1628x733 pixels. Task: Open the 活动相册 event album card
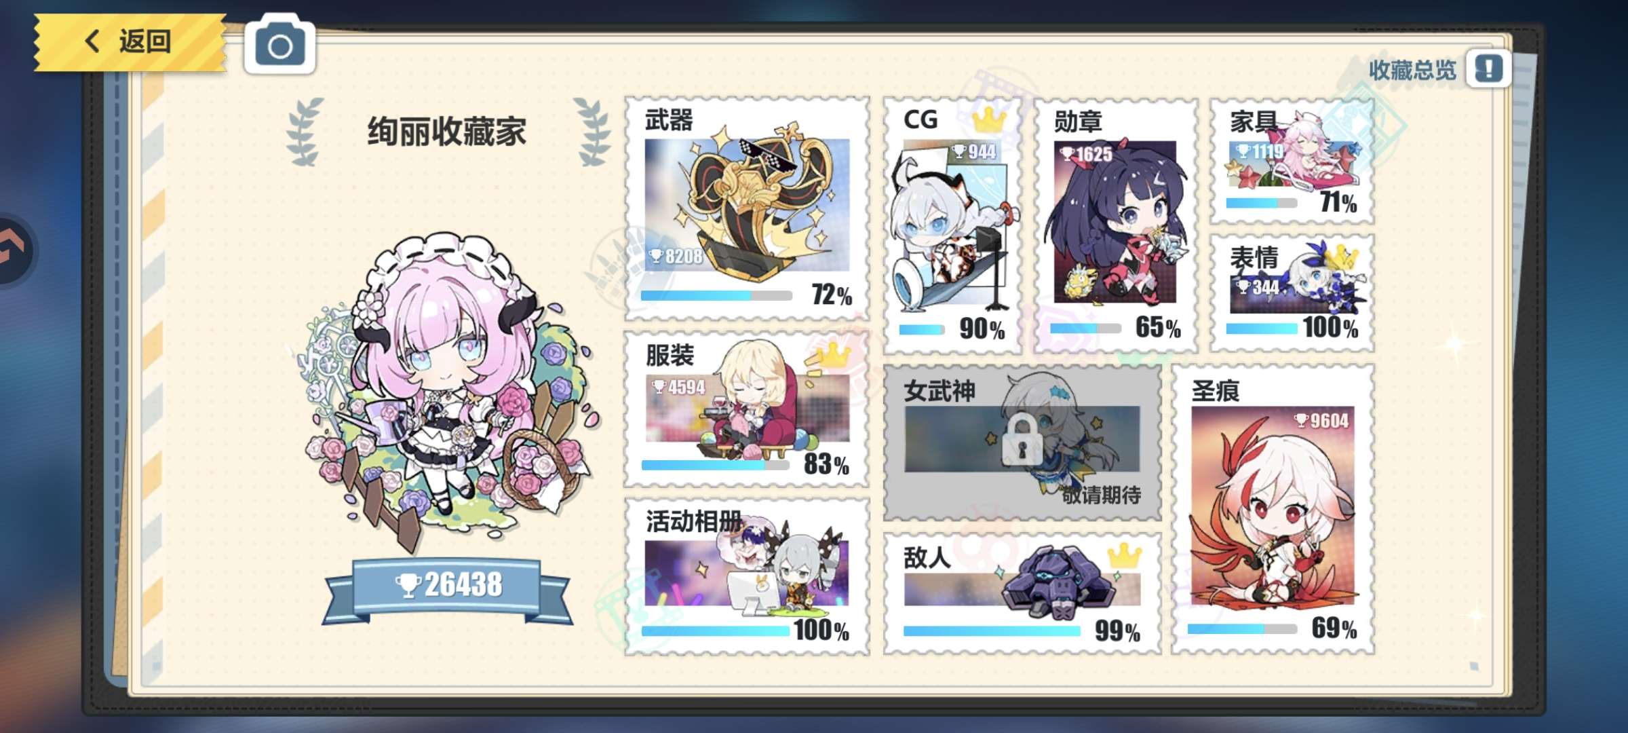click(x=747, y=577)
